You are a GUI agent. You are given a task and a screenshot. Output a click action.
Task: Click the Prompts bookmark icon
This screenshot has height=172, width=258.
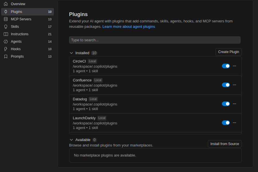6,56
